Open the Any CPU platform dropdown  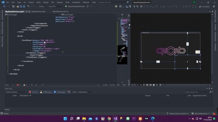[x=56, y=6]
